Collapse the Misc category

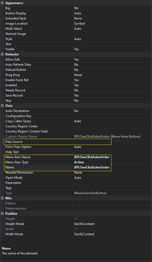pos(2,198)
